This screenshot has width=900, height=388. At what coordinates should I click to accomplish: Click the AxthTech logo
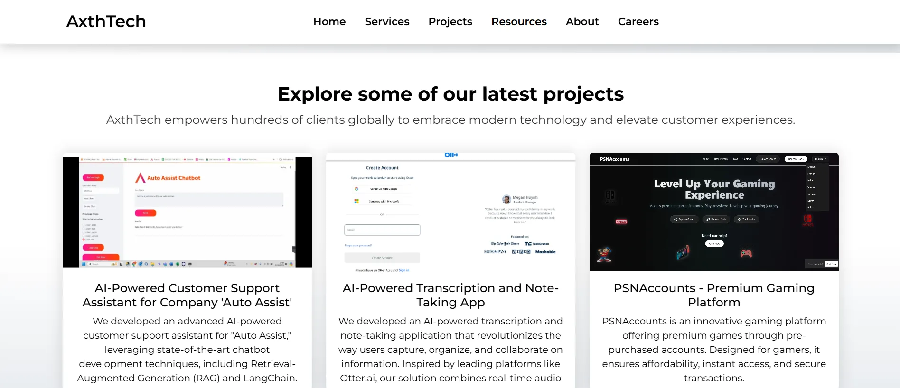click(106, 21)
